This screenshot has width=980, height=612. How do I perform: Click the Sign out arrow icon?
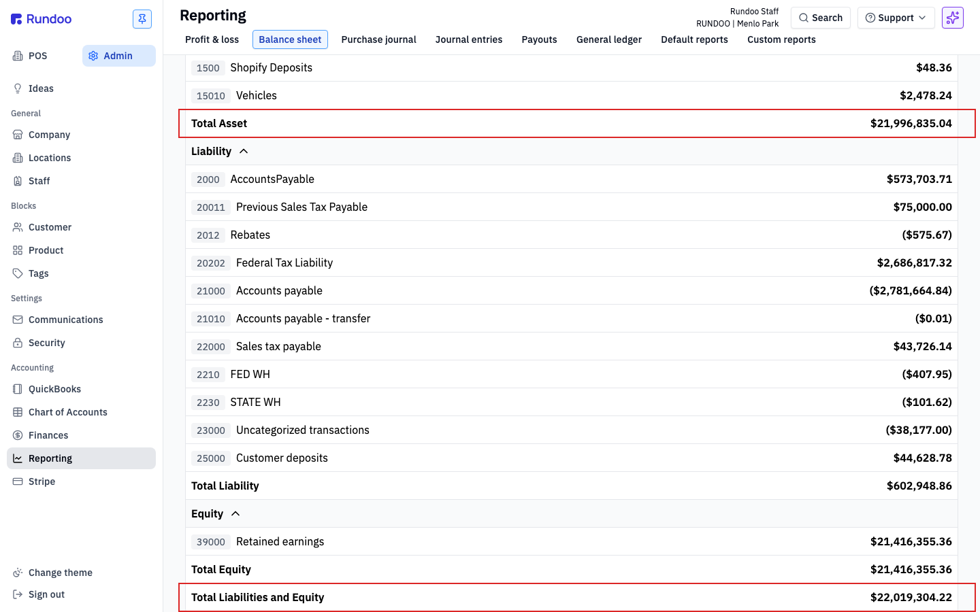point(18,594)
